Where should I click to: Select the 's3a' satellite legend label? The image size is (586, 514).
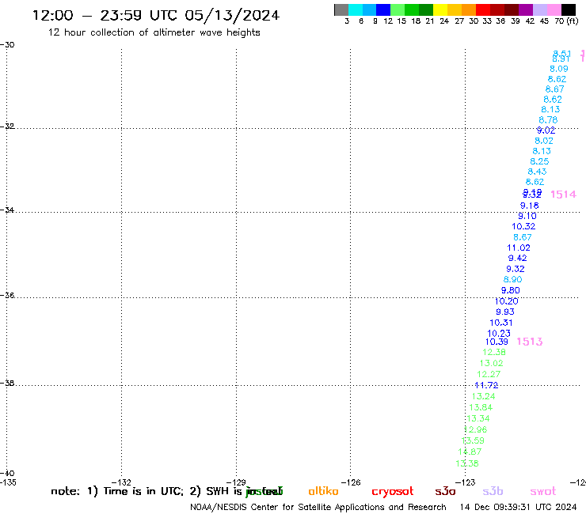445,491
